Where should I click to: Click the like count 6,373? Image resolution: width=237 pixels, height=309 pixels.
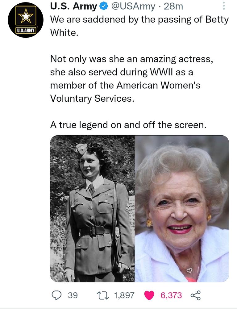[171, 295]
